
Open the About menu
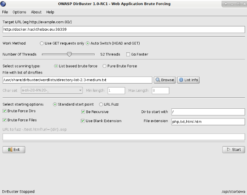tap(36, 12)
